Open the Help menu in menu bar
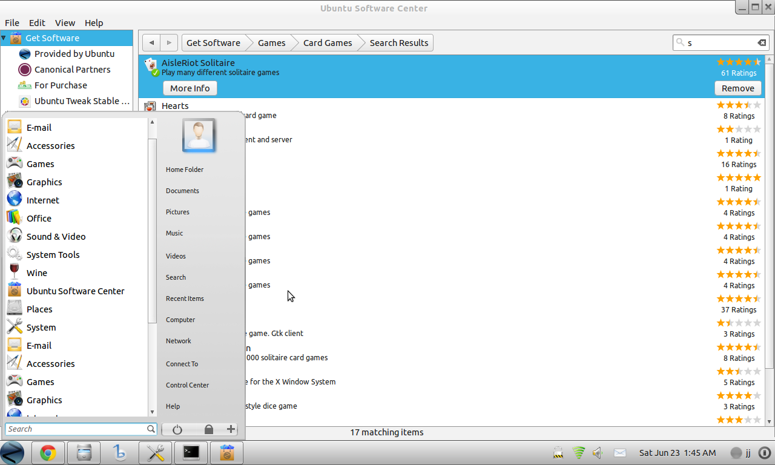Screen dimensions: 775x465 coord(94,22)
